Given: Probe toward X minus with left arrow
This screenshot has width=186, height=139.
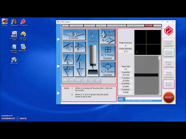Looking at the screenshot, I should tap(68, 47).
